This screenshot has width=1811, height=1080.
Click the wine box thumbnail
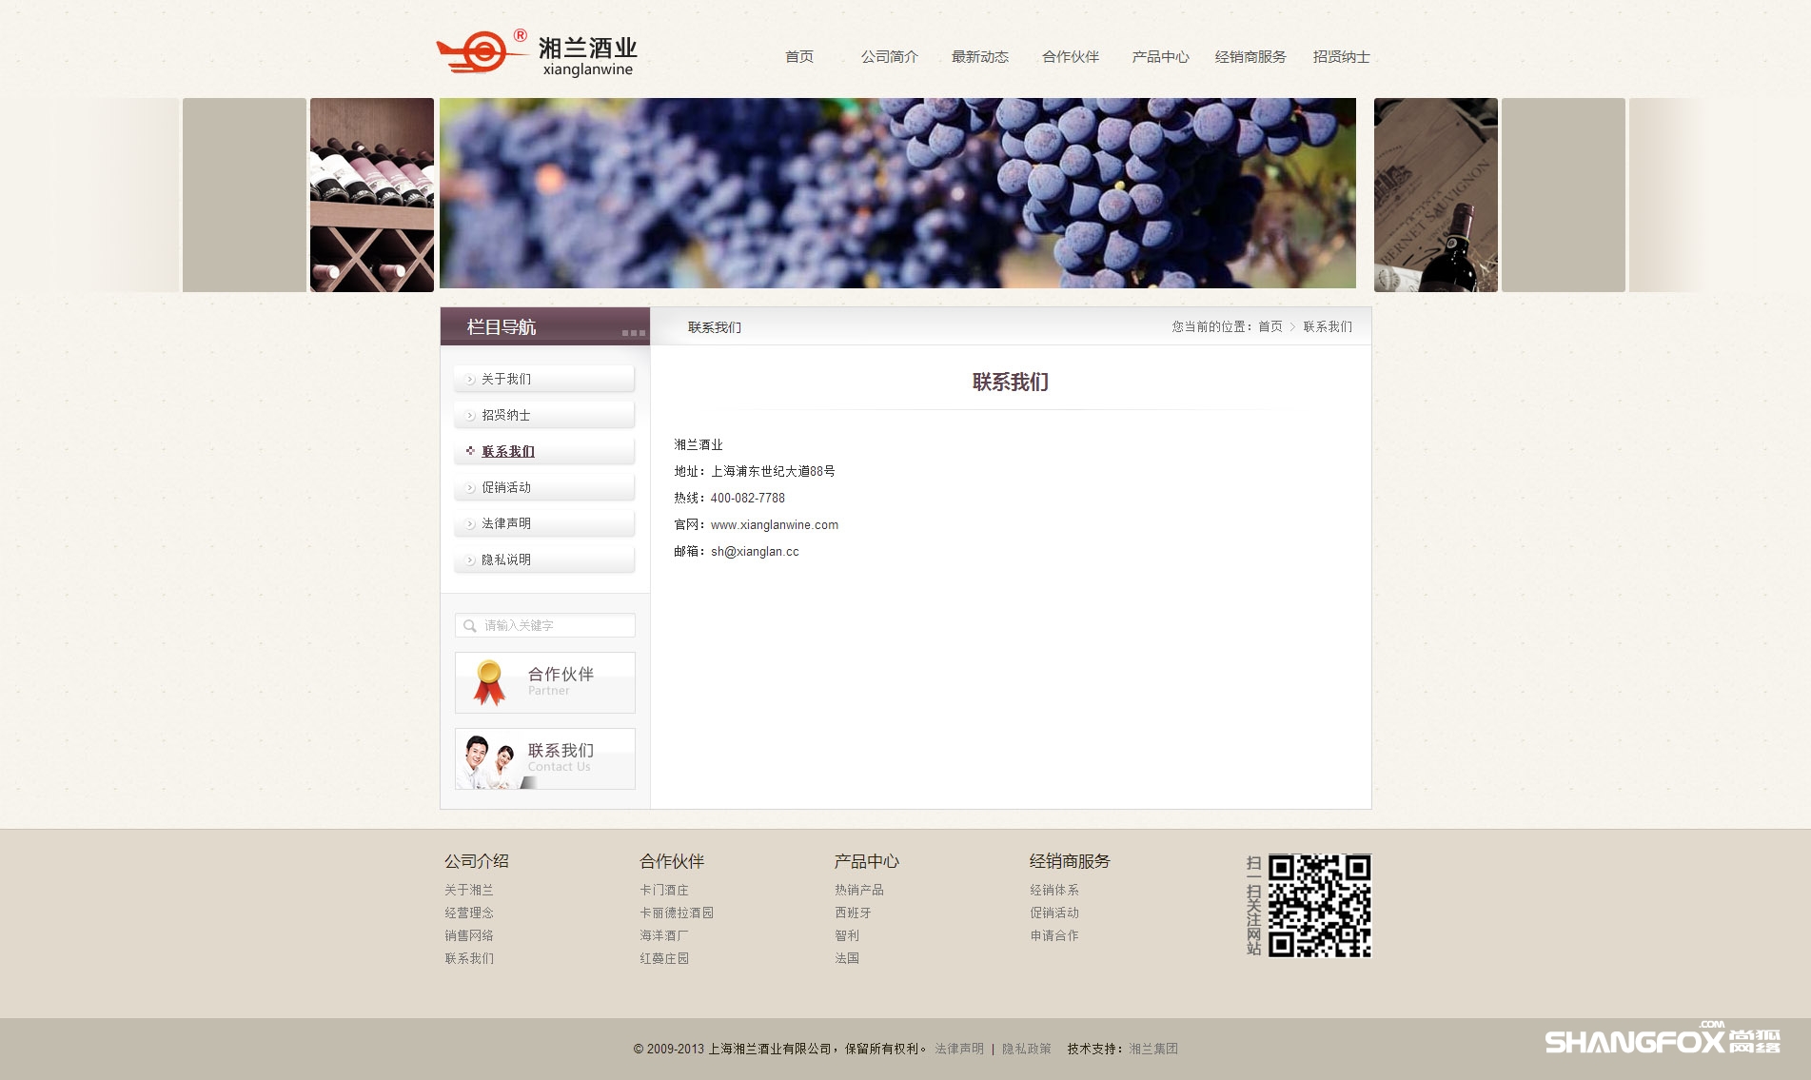click(x=1436, y=195)
